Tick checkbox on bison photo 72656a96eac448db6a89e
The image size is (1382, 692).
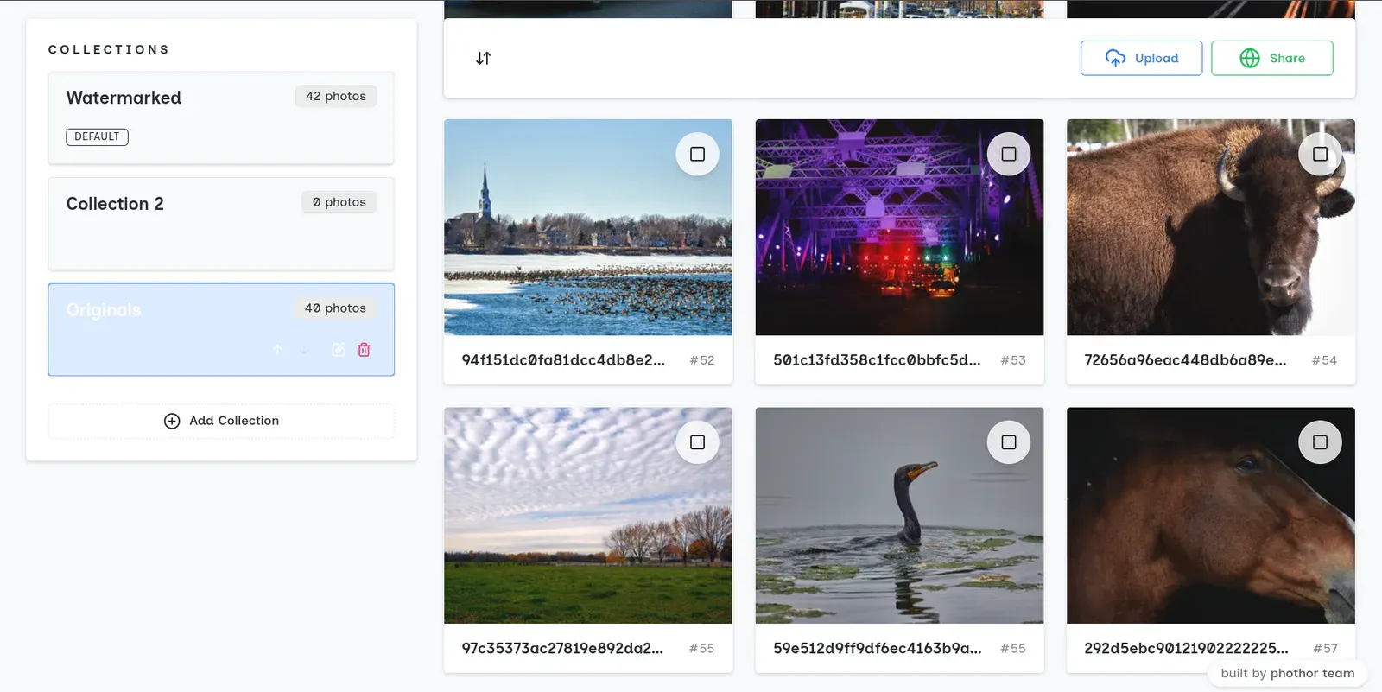coord(1320,154)
